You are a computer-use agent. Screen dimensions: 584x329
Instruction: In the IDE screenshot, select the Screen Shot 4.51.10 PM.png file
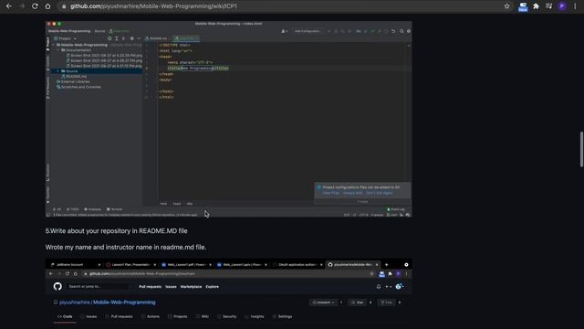[x=104, y=66]
